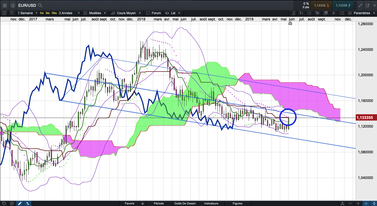Open the Cours Moyen price type dropdown
This screenshot has width=377, height=206.
[x=127, y=13]
